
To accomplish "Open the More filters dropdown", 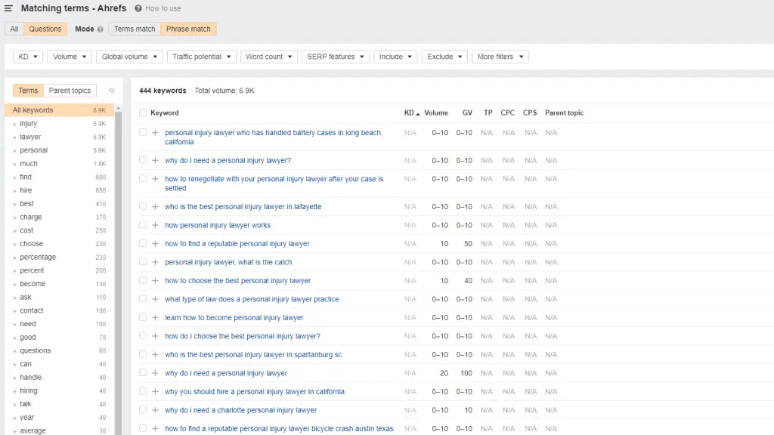I will (x=500, y=57).
